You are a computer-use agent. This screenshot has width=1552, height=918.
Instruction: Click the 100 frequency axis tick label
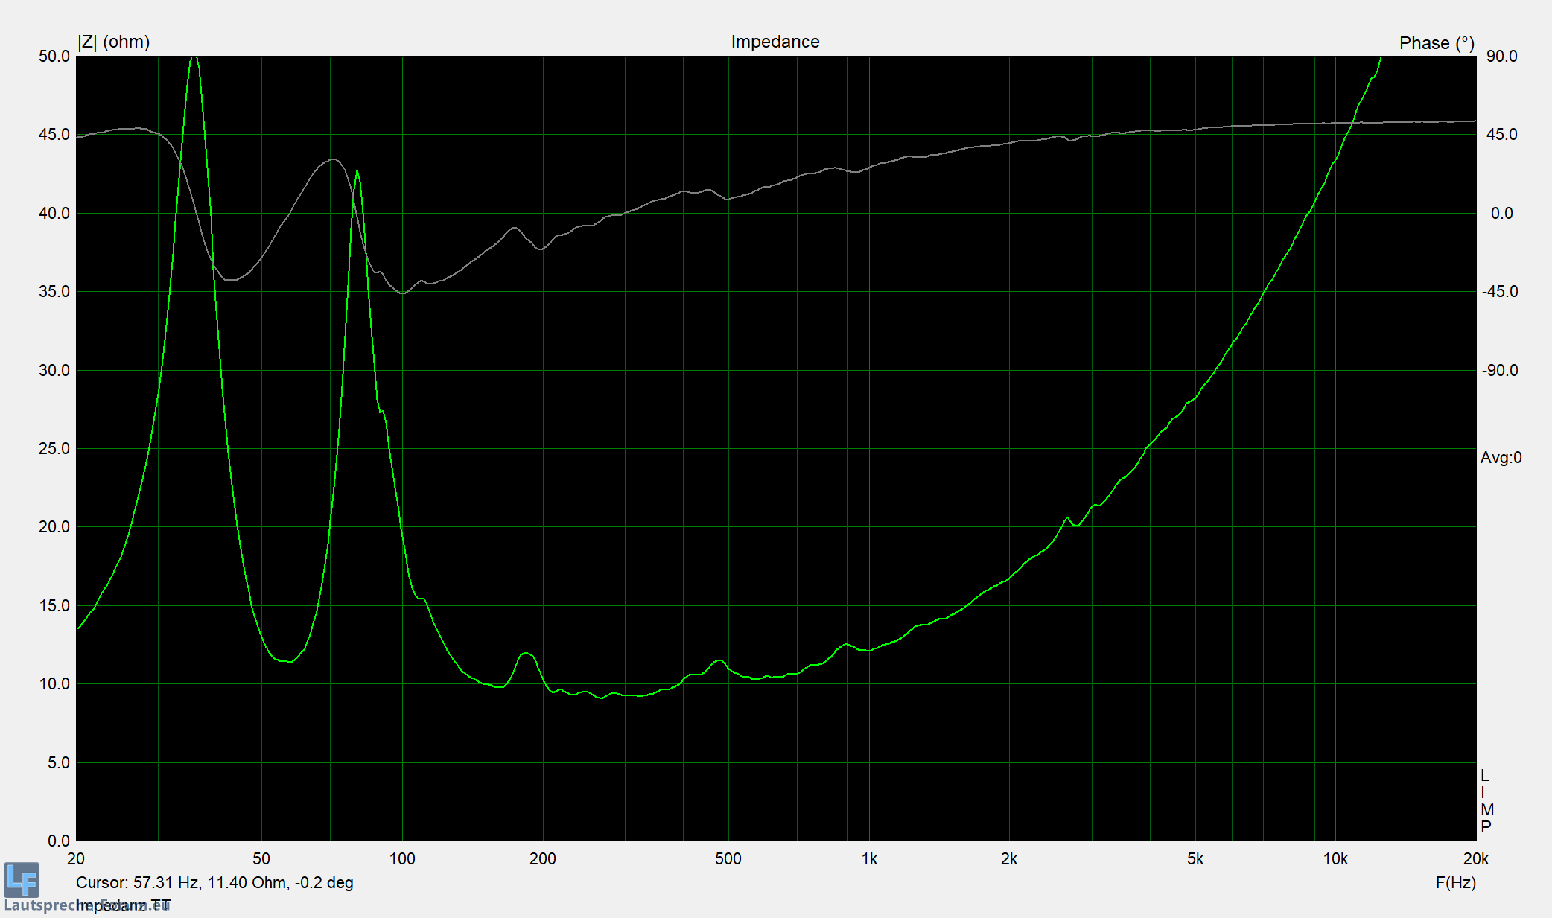(402, 859)
